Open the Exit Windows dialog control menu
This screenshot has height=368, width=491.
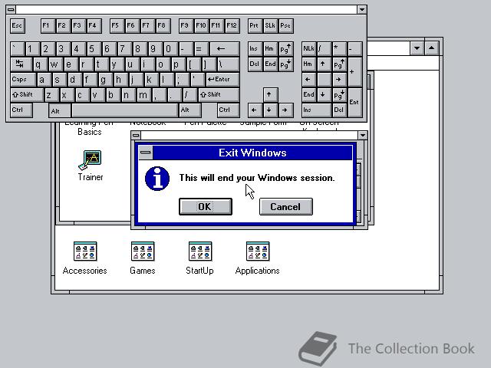pyautogui.click(x=146, y=153)
